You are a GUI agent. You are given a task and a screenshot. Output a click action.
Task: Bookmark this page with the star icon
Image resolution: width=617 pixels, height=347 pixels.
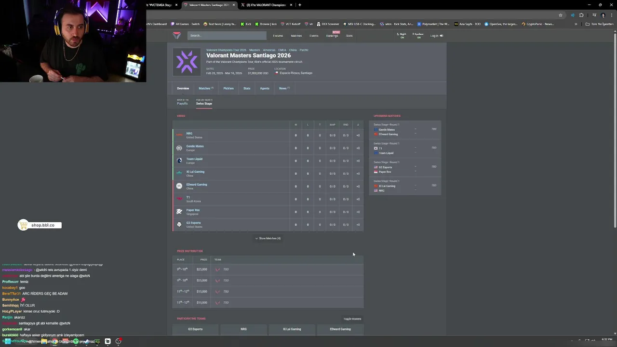[x=561, y=15]
